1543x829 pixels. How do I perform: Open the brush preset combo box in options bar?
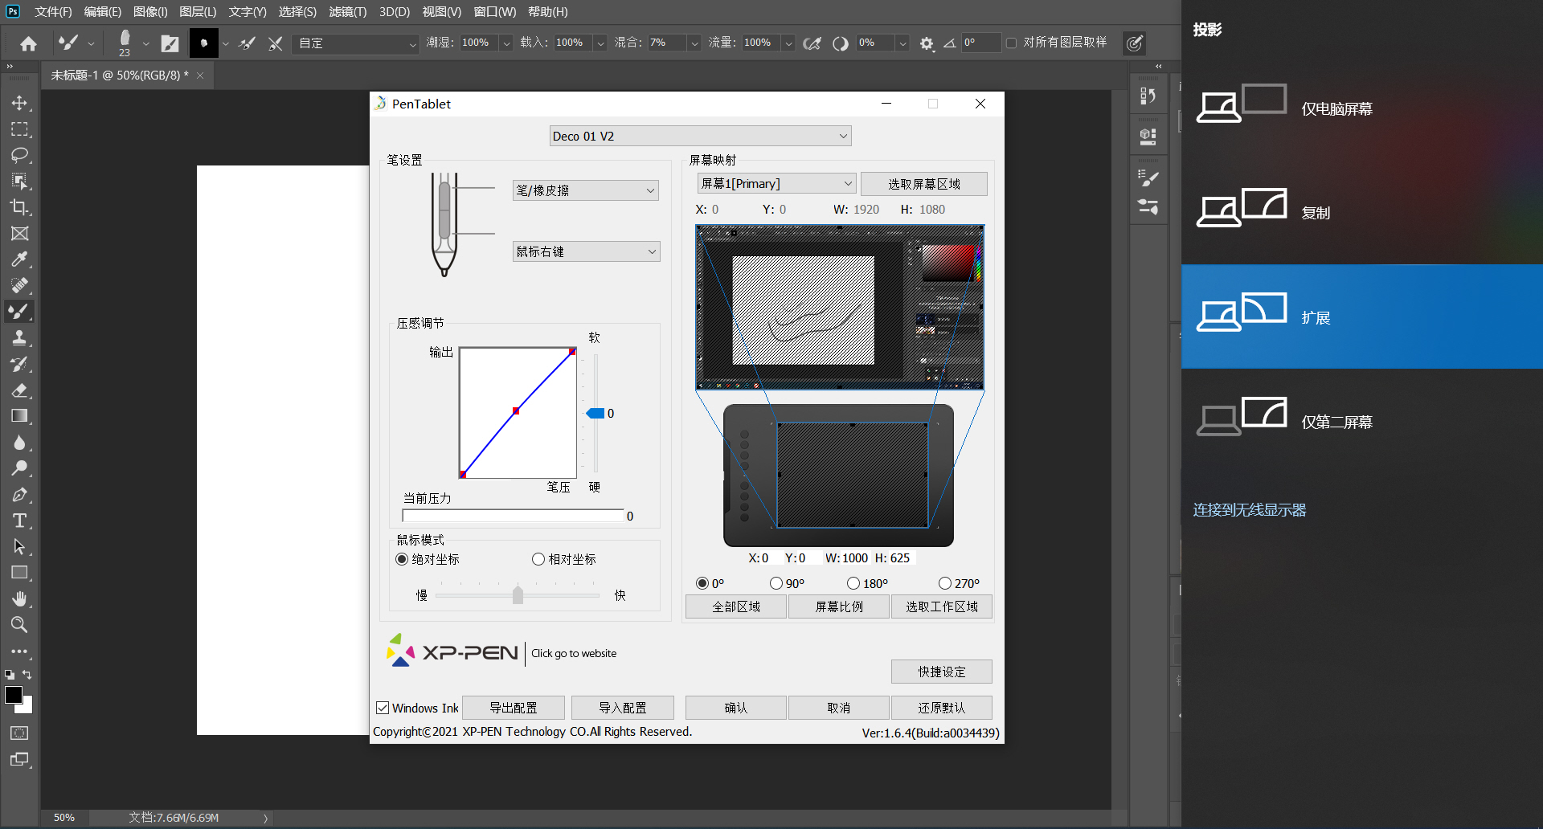pos(356,43)
